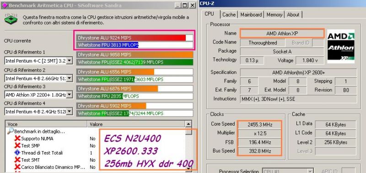366x173 pixels.
Task: Select the Thread di Test Totali row text
Action: click(x=42, y=153)
